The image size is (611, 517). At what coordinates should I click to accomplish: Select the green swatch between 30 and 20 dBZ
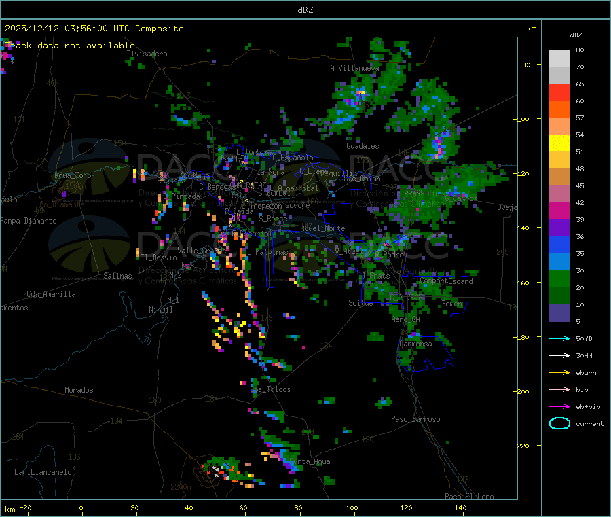(x=559, y=279)
